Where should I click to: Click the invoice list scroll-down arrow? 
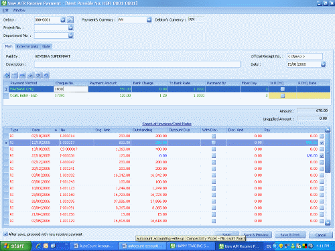click(328, 222)
